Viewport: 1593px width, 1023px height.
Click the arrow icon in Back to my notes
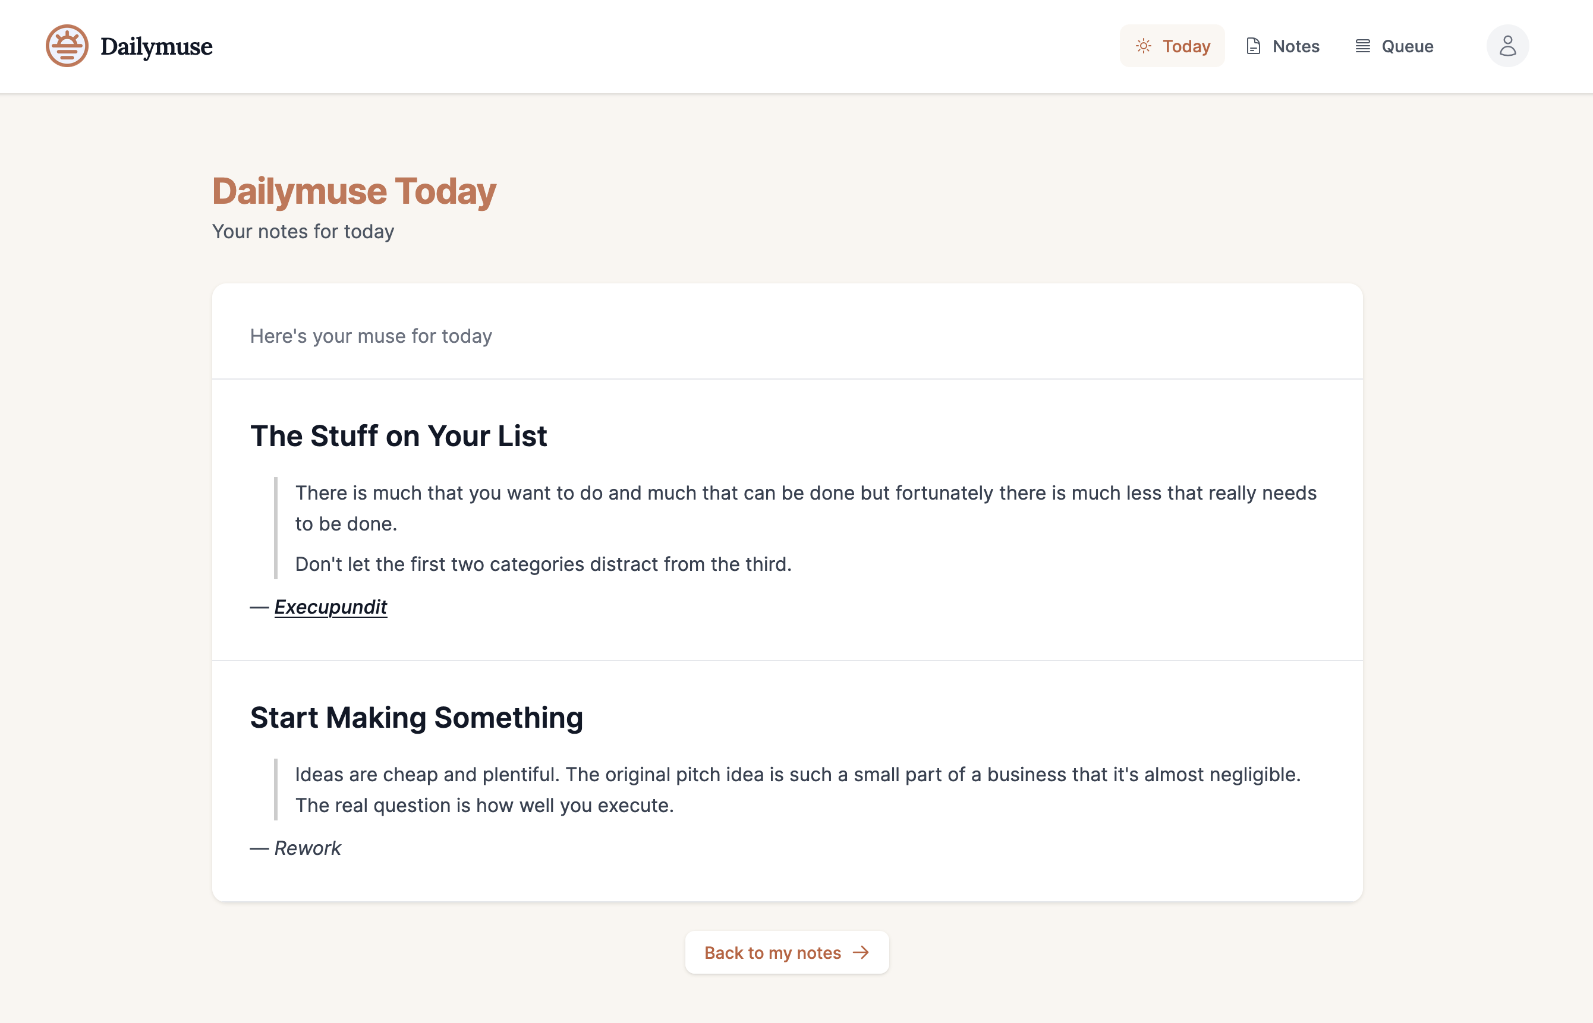861,952
